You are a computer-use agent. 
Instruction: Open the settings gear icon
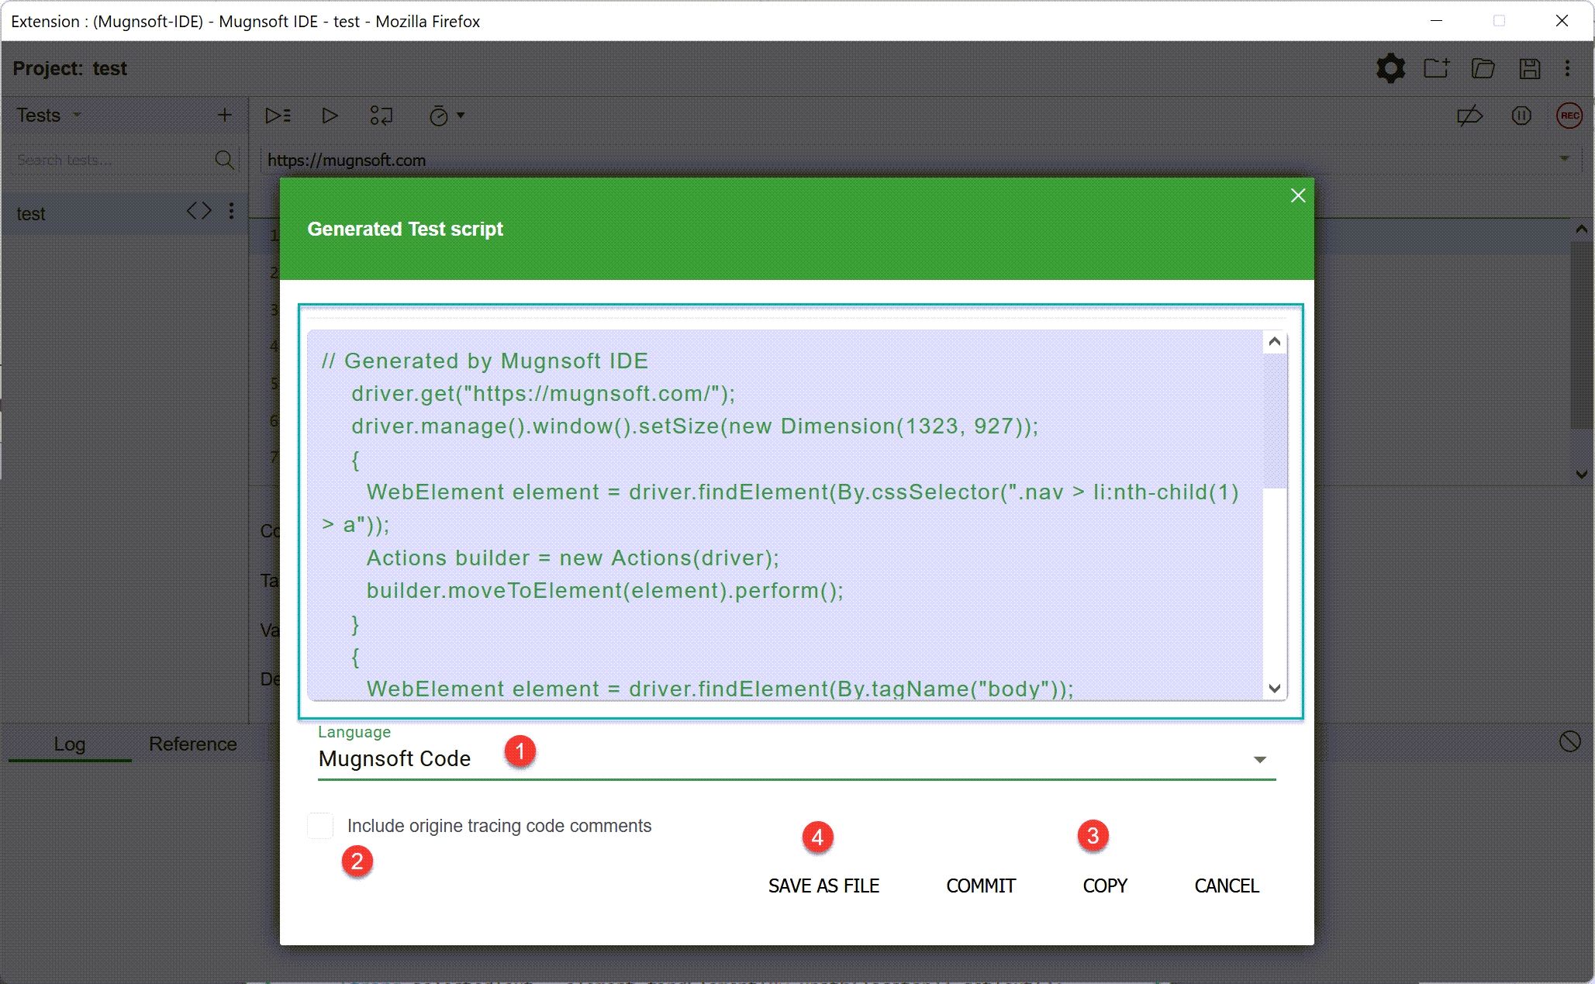(x=1390, y=68)
